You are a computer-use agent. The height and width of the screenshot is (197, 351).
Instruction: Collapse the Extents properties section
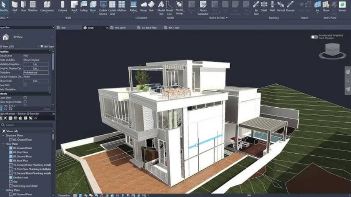point(50,93)
